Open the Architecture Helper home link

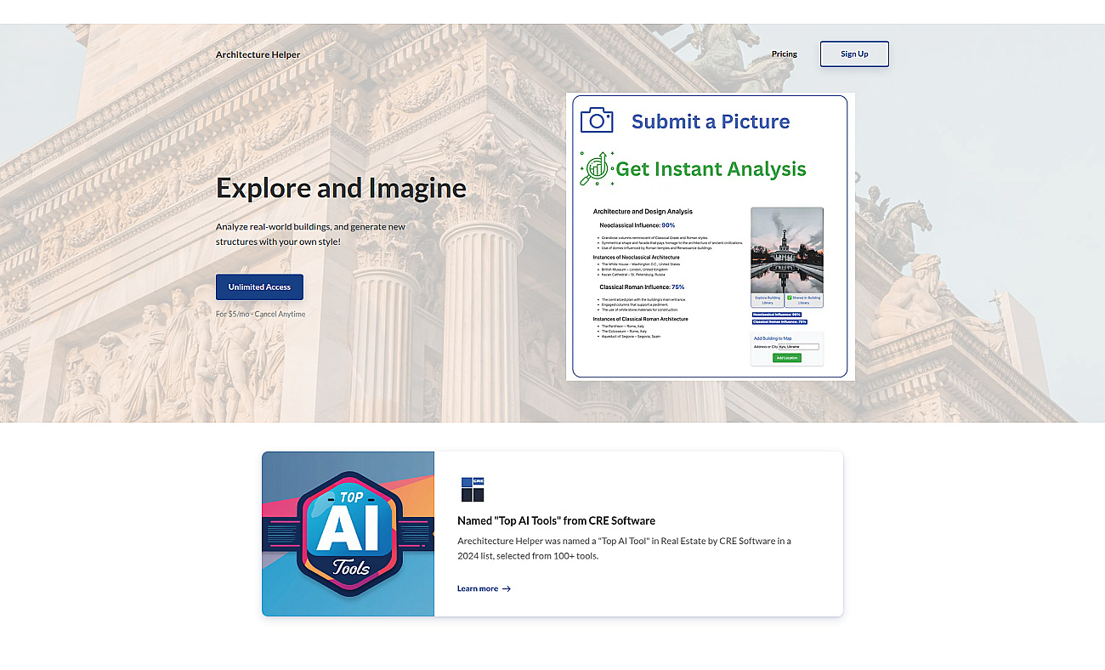coord(258,54)
